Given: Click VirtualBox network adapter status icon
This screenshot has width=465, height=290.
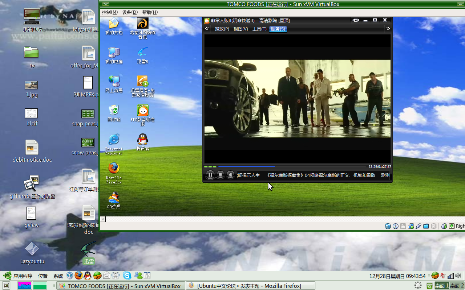Looking at the screenshot, I should (x=411, y=226).
